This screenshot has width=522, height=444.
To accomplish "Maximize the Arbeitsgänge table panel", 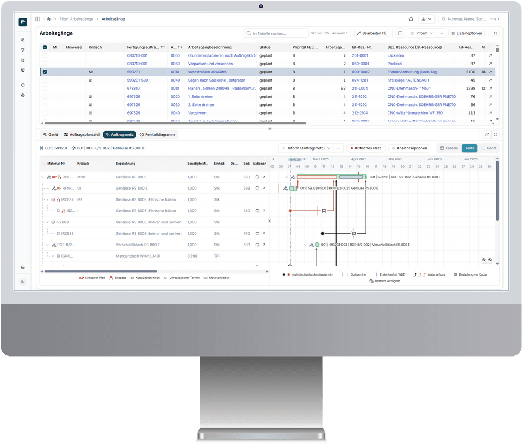I will (495, 33).
